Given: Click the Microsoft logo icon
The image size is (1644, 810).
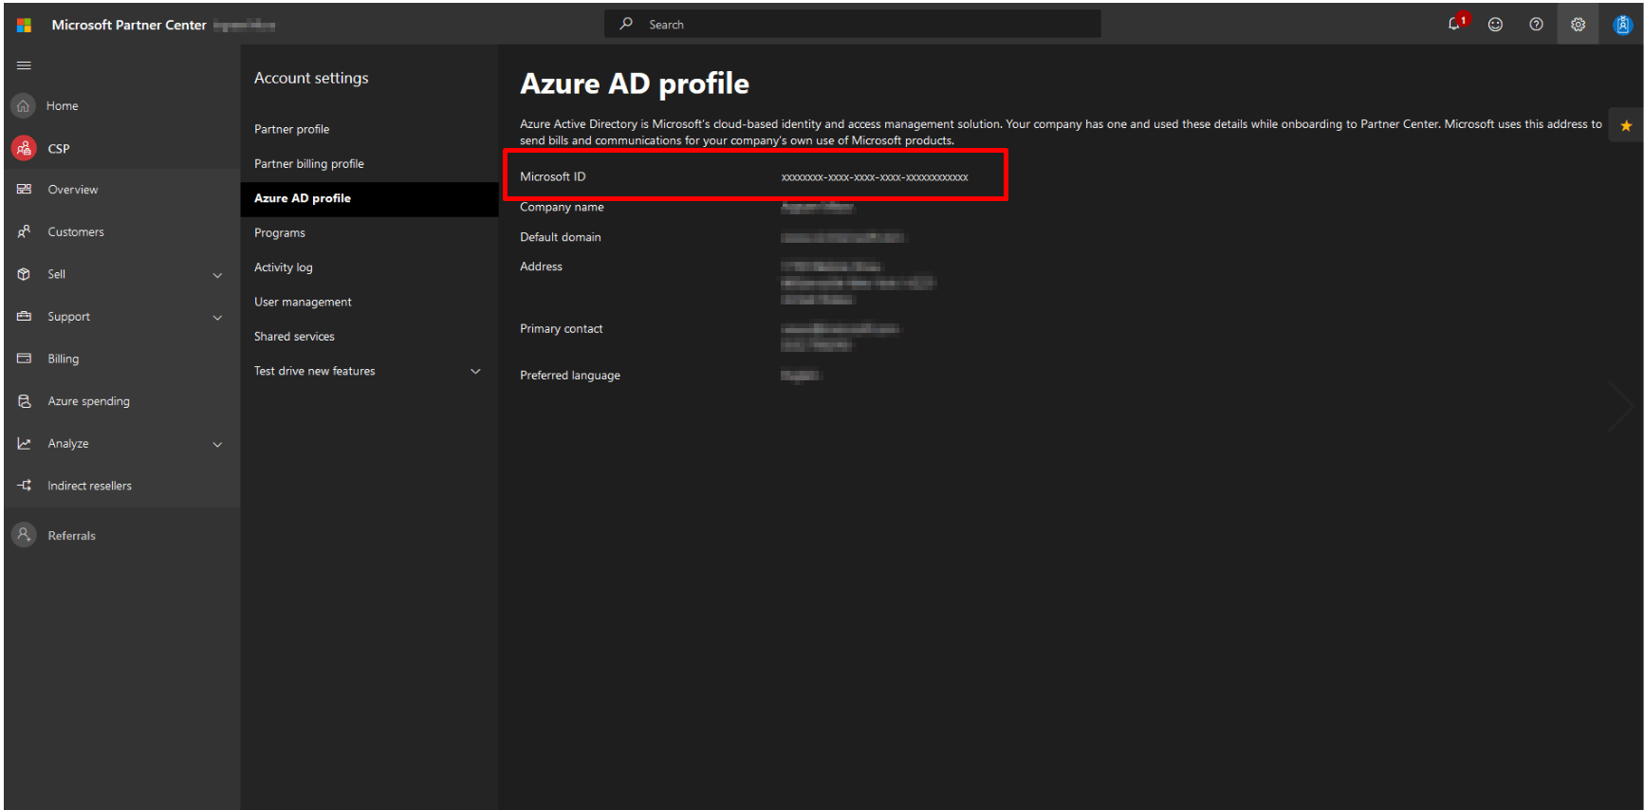Looking at the screenshot, I should pyautogui.click(x=25, y=26).
